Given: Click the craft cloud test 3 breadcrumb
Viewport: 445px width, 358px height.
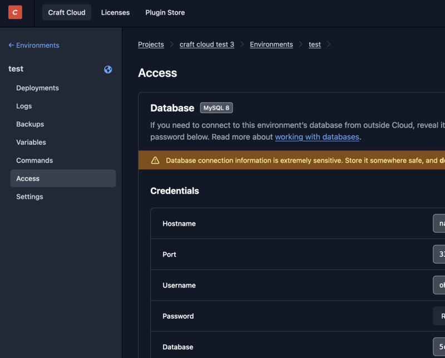Looking at the screenshot, I should click(x=206, y=44).
